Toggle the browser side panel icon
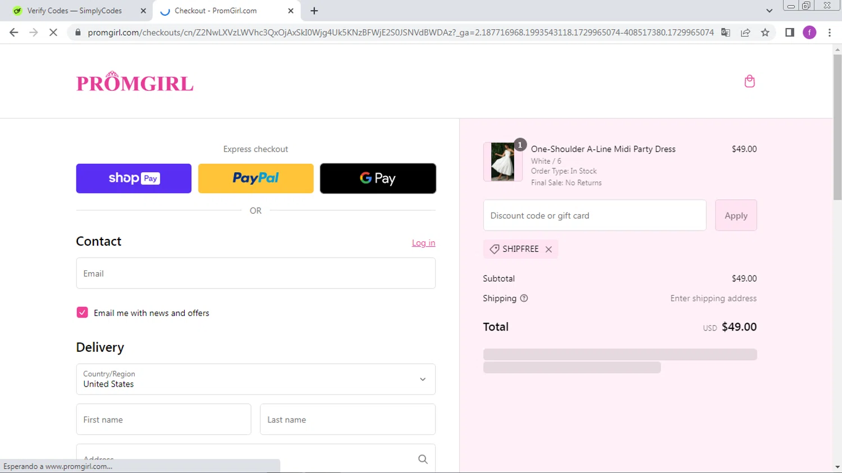 coord(790,33)
